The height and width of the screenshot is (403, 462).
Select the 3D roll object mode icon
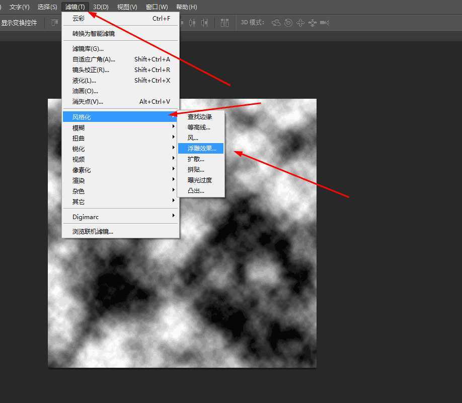click(x=288, y=23)
